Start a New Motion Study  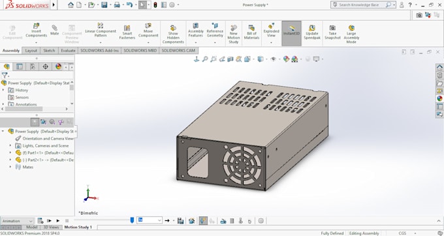coord(234,34)
